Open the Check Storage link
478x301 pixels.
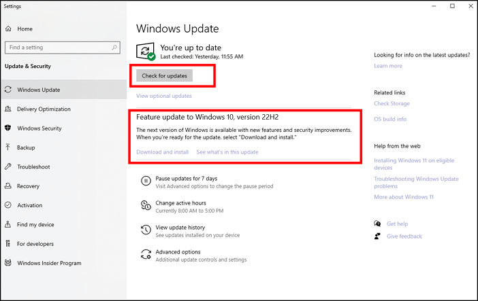coord(392,103)
